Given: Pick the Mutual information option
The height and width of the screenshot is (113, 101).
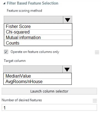Looking at the screenshot, I should click(x=38, y=37).
